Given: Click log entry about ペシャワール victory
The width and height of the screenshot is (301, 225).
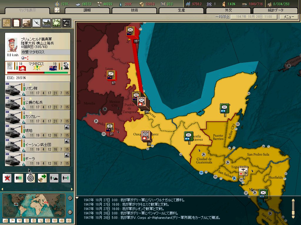Looking at the screenshot, I should [131, 213].
